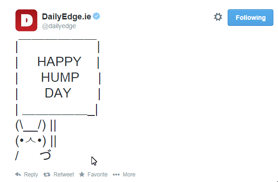Image resolution: width=278 pixels, height=182 pixels.
Task: Click the DailyEdge red D avatar
Action: [x=26, y=20]
